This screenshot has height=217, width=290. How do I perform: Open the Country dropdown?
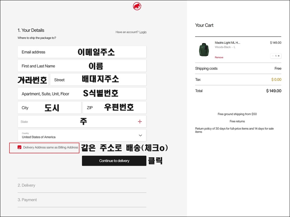coord(82,135)
